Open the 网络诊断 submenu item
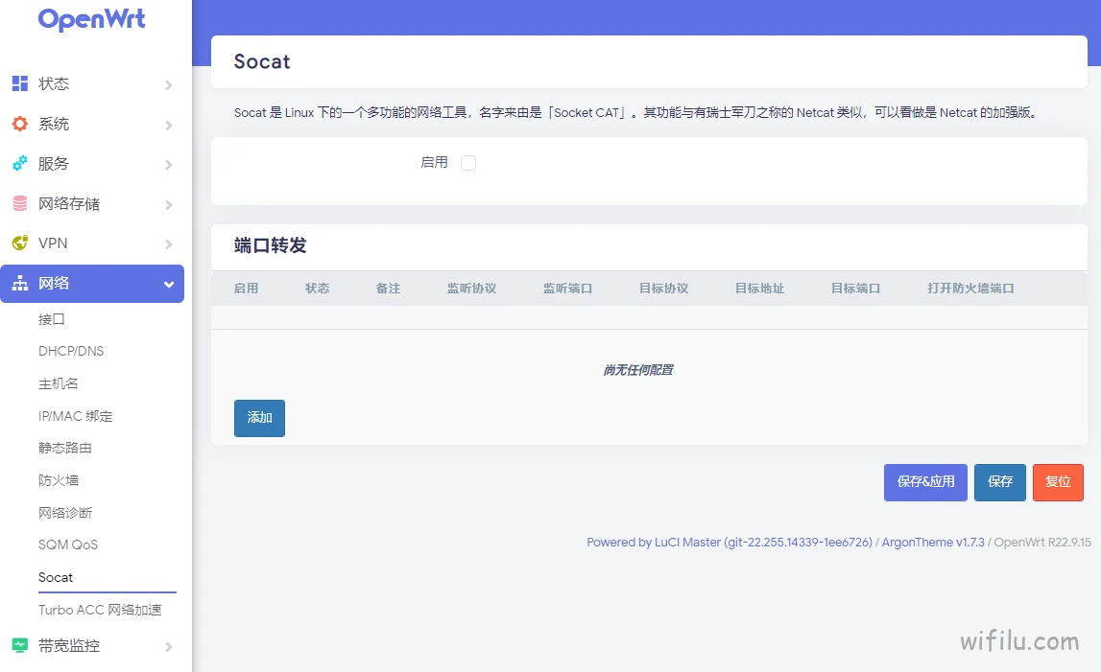 point(64,513)
